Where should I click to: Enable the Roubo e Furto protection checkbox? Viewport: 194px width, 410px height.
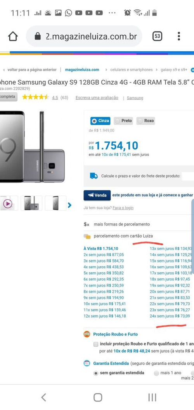tap(96, 344)
